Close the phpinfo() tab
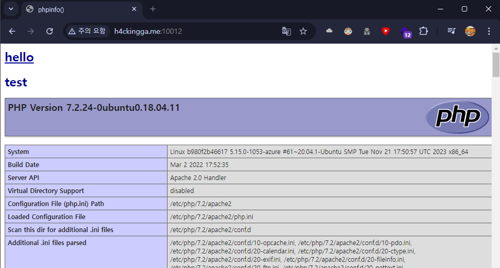 click(x=134, y=9)
